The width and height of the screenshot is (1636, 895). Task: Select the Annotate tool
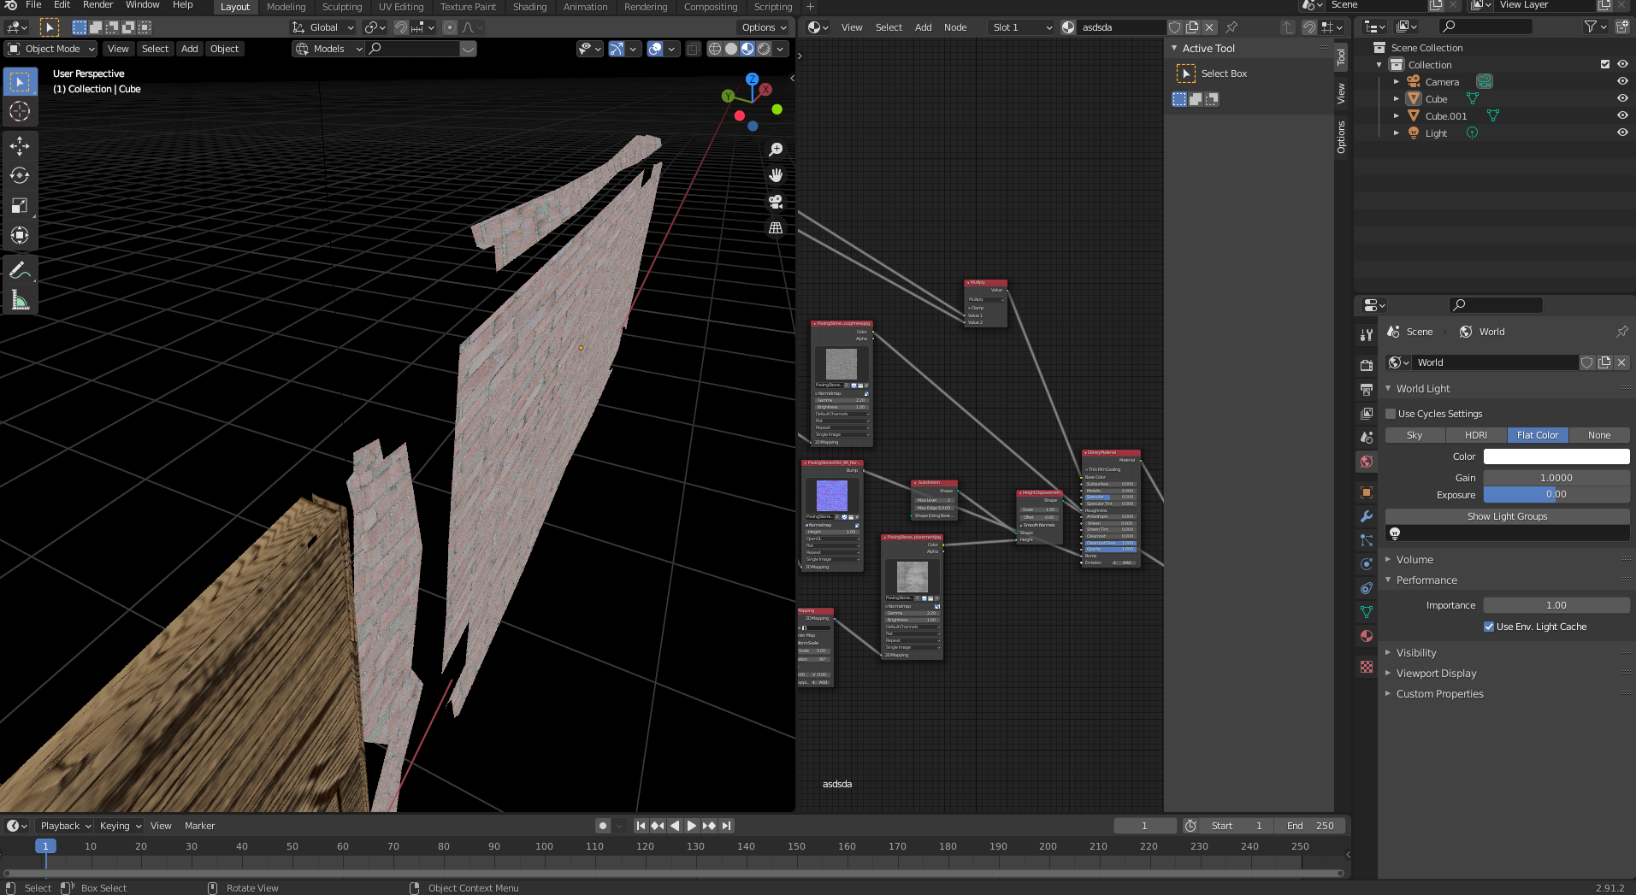20,271
